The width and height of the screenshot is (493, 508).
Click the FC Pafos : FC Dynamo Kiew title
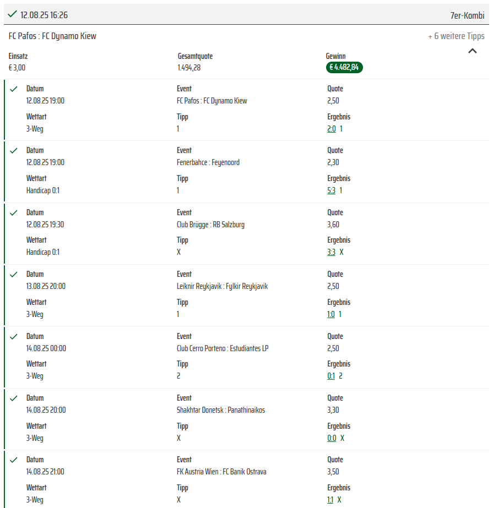(52, 36)
